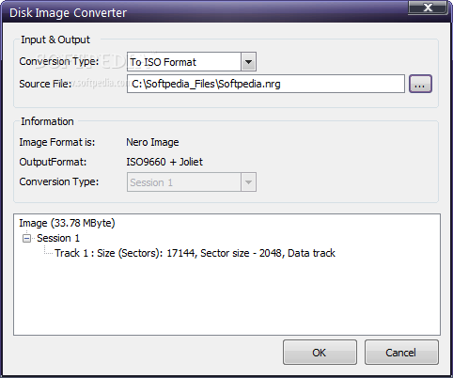
Task: Click the Disk Image Converter title bar
Action: [x=204, y=12]
